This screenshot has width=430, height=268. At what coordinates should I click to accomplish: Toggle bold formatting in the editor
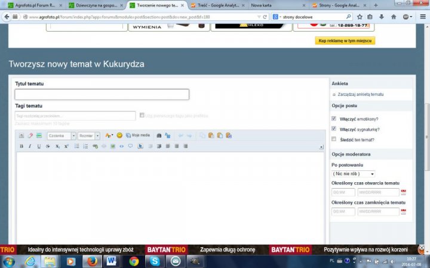[x=21, y=146]
